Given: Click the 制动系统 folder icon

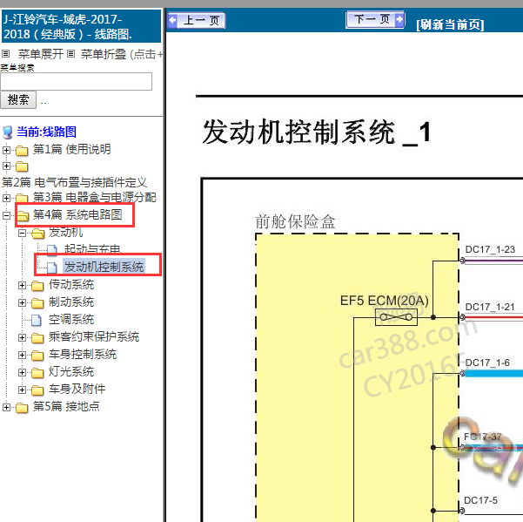Looking at the screenshot, I should [x=37, y=303].
